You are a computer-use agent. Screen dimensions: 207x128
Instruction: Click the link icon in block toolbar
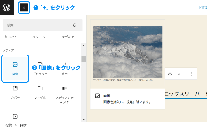click(x=170, y=74)
